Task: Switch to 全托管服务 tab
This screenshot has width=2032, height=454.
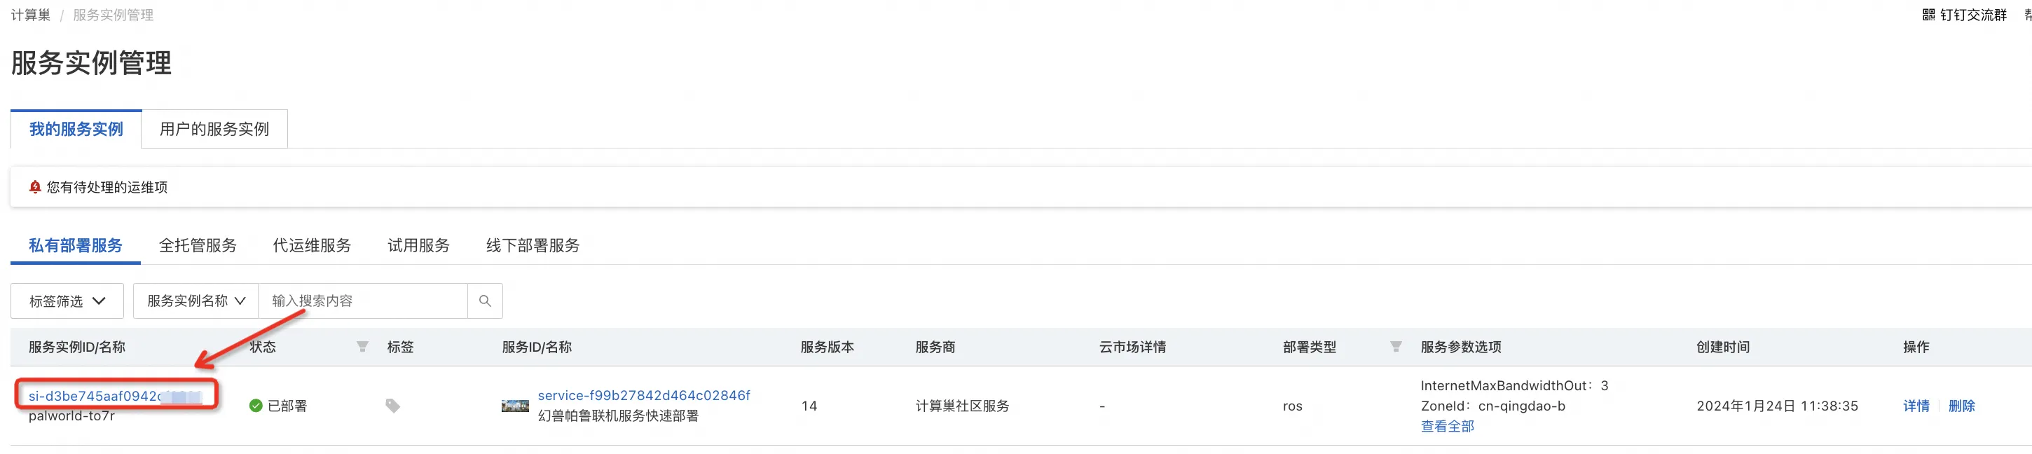Action: tap(198, 245)
